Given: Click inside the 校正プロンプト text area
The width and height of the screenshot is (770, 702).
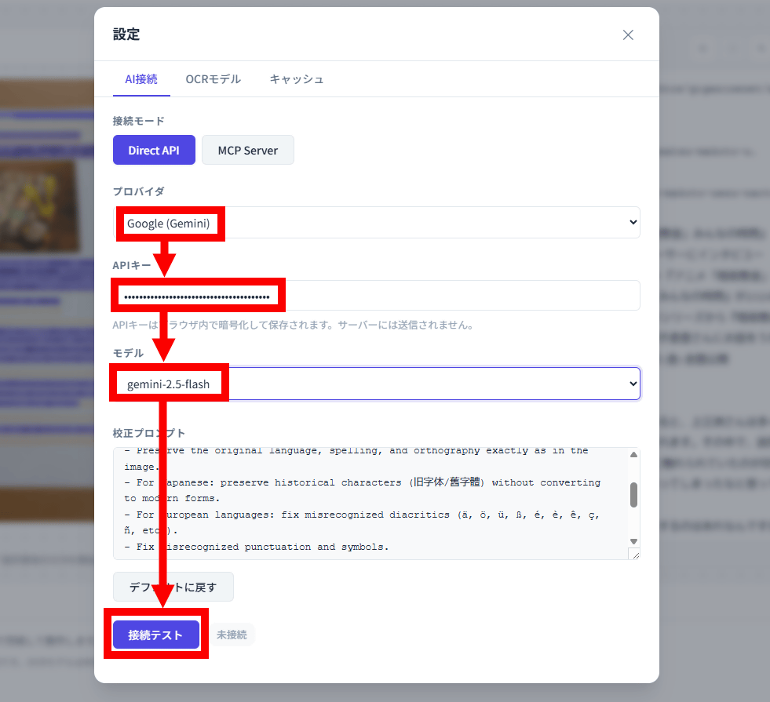Looking at the screenshot, I should tap(370, 504).
